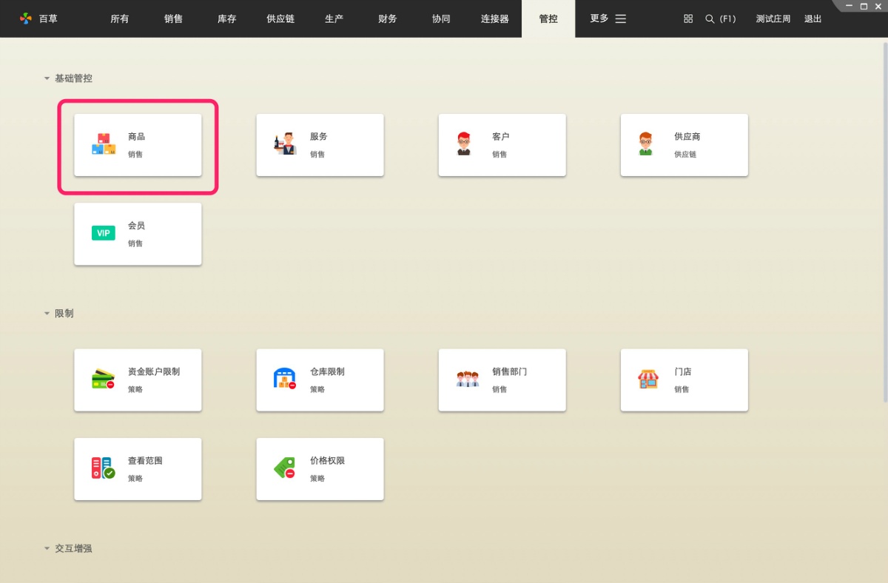Click 退出 to log out
The image size is (888, 583).
click(813, 18)
